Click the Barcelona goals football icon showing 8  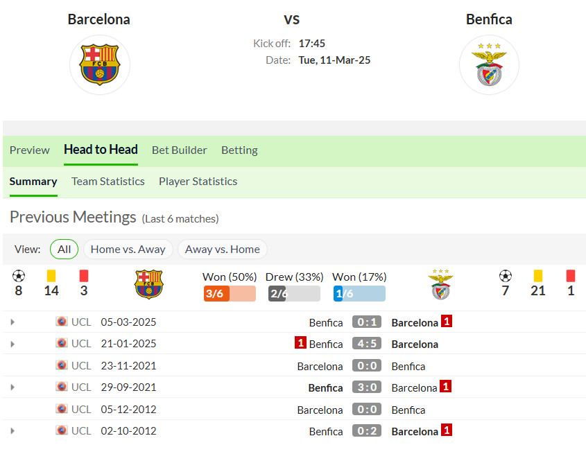pos(19,276)
